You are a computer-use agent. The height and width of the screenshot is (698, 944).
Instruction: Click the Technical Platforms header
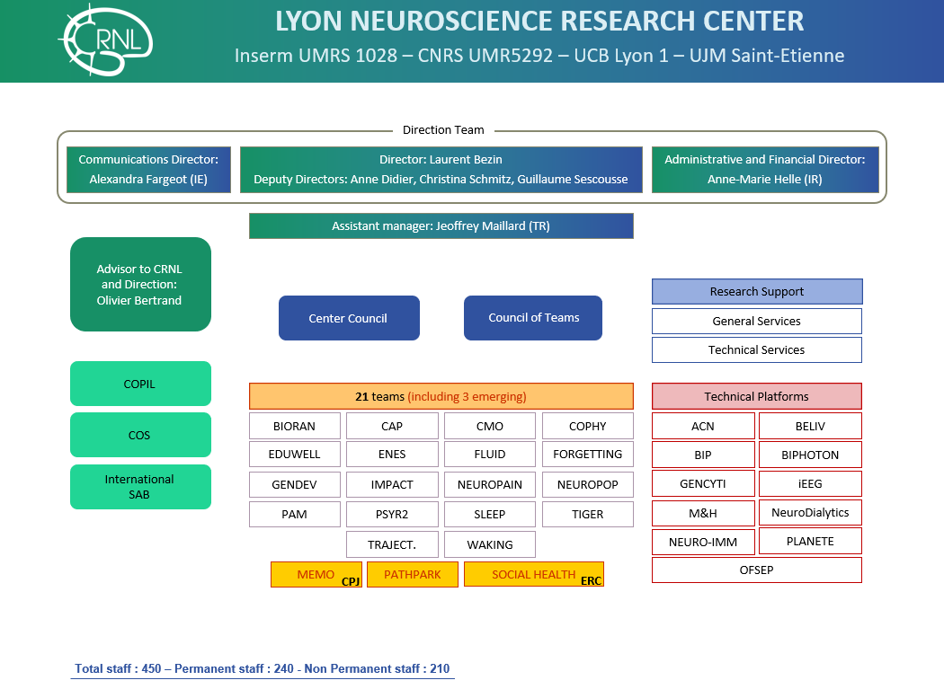tap(757, 396)
